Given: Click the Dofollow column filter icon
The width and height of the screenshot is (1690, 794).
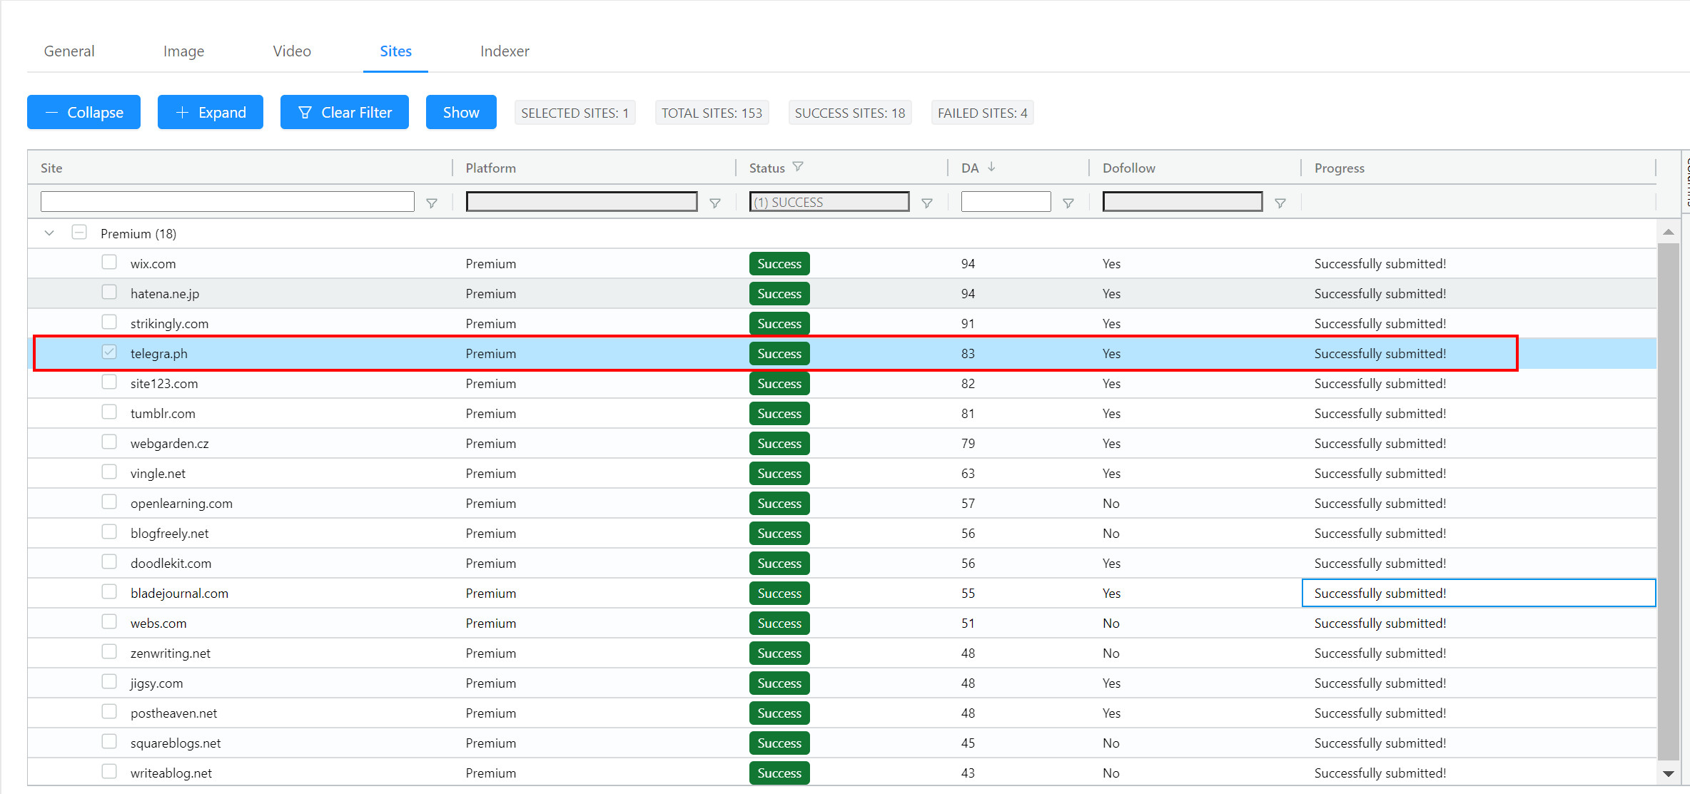Looking at the screenshot, I should tap(1280, 203).
